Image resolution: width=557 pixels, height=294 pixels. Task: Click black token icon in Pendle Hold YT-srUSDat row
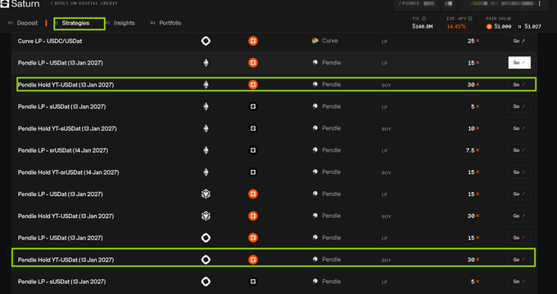[253, 172]
